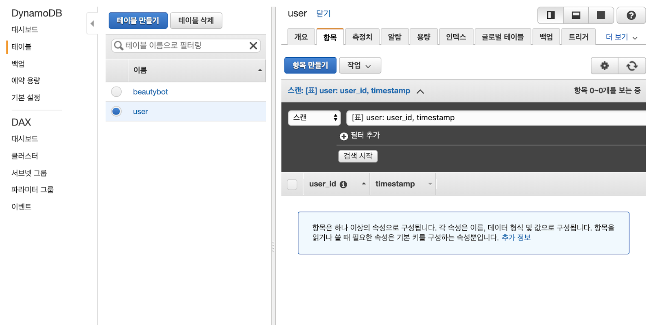Go to 테이블 in sidebar
Image resolution: width=651 pixels, height=325 pixels.
tap(22, 47)
